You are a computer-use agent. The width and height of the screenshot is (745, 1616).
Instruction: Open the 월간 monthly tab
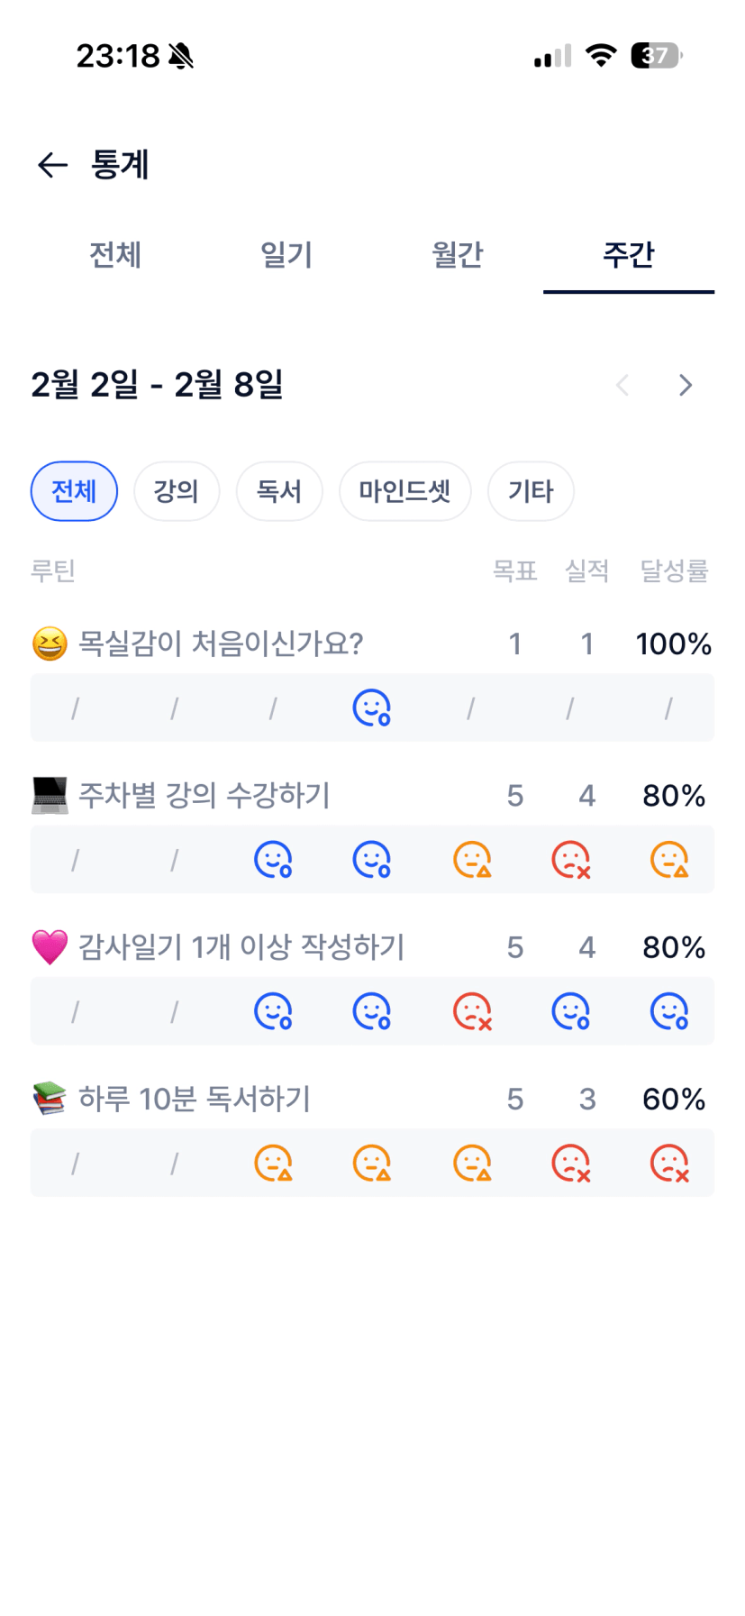(x=458, y=255)
